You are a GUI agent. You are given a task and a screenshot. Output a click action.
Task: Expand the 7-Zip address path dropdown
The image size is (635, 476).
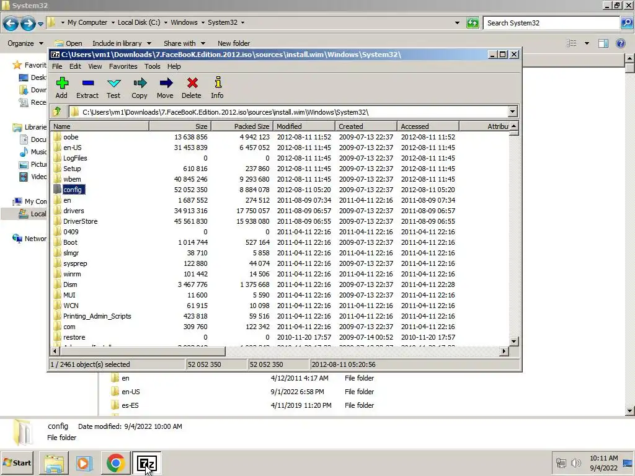click(512, 112)
